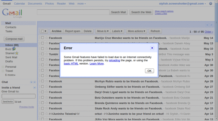Screen dimensions: 218x121
Task: Open Tasks in sidebar
Action: tap(9, 31)
